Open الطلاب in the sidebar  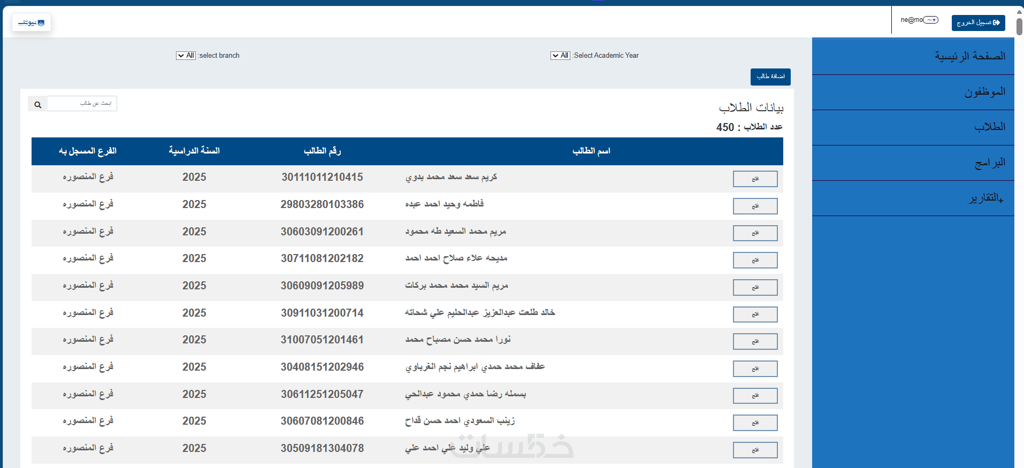pos(913,127)
